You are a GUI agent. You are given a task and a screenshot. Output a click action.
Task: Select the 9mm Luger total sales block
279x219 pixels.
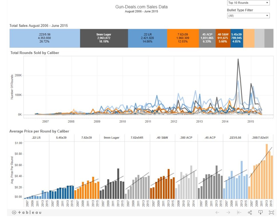tap(104, 38)
